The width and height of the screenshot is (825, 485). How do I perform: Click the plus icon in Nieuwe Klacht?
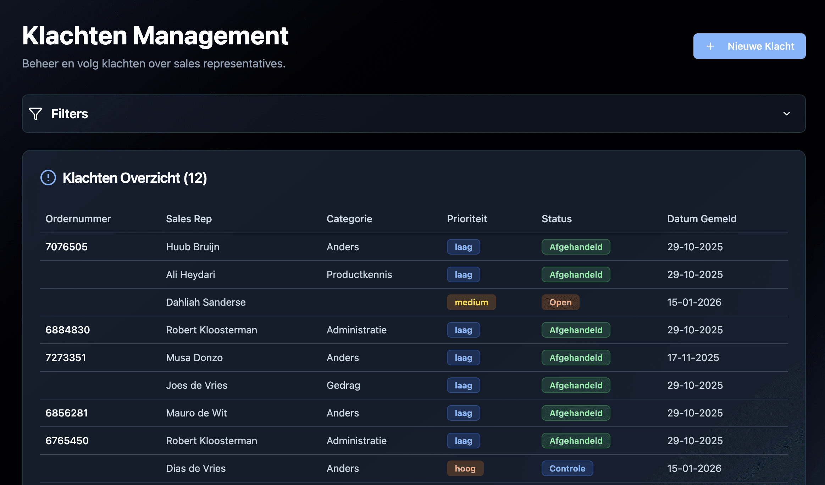(x=710, y=47)
